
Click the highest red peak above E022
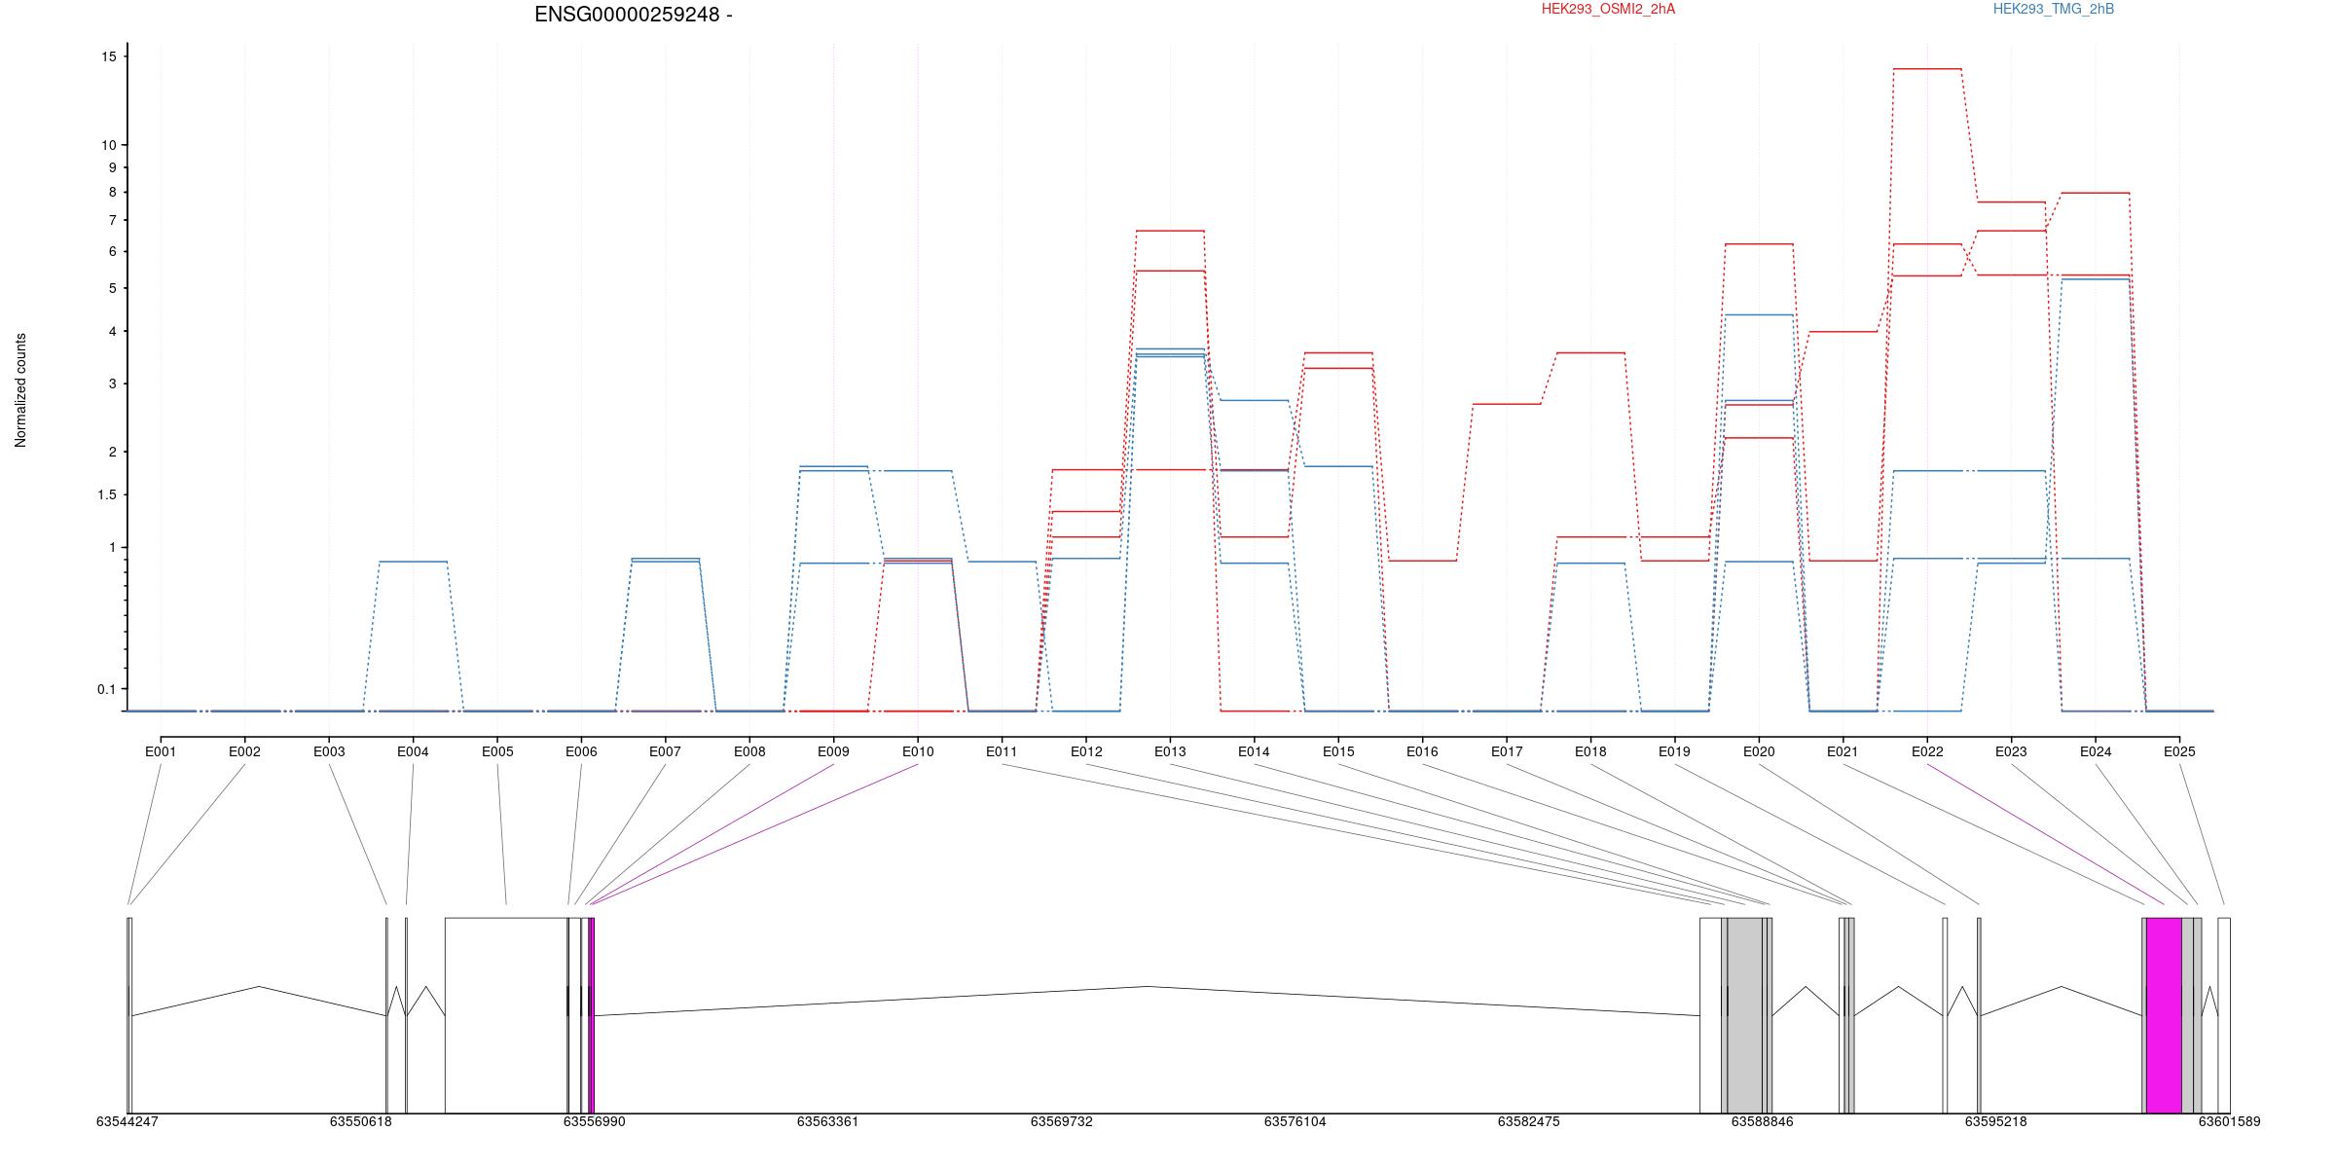[x=1927, y=69]
